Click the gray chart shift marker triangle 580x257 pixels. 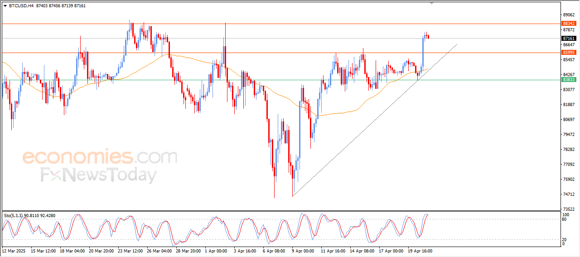(x=431, y=3)
